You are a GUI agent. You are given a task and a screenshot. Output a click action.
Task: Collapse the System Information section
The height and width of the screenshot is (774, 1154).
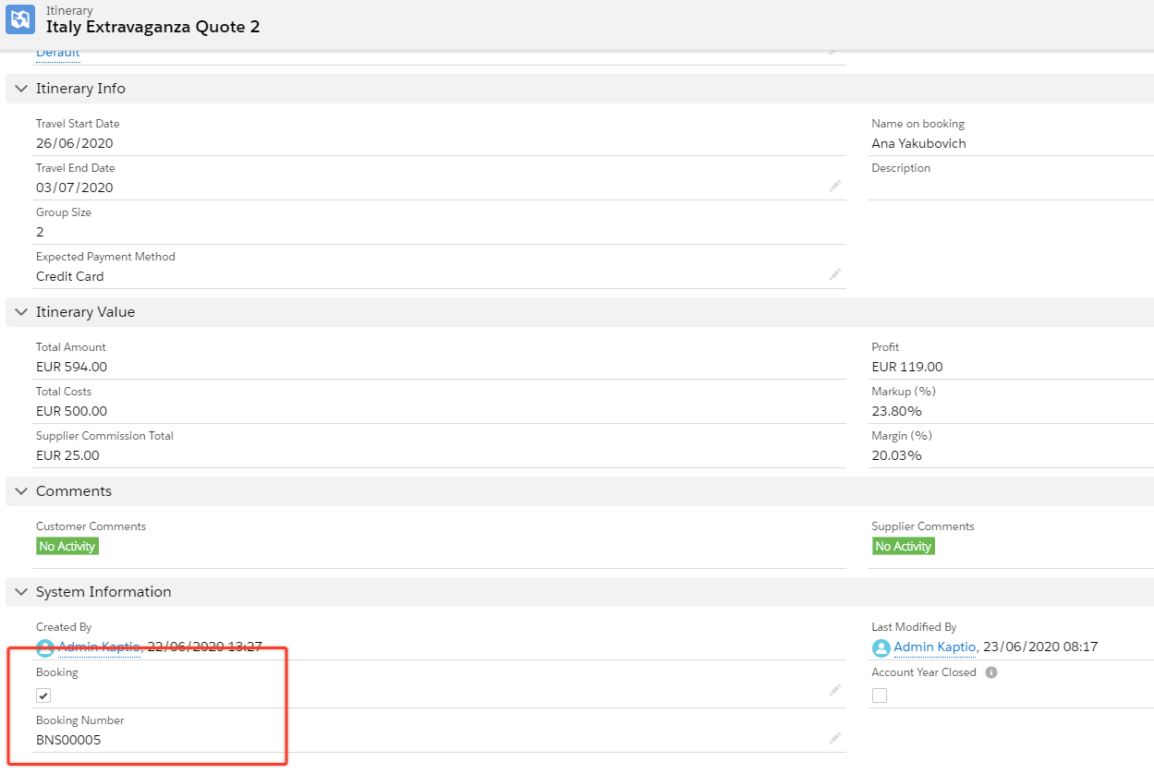click(x=19, y=591)
